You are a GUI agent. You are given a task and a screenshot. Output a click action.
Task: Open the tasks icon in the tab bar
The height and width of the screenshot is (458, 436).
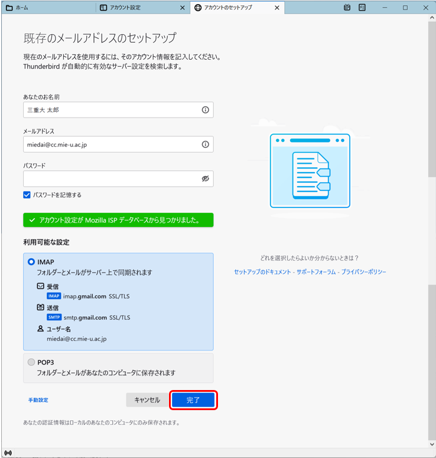pyautogui.click(x=362, y=8)
